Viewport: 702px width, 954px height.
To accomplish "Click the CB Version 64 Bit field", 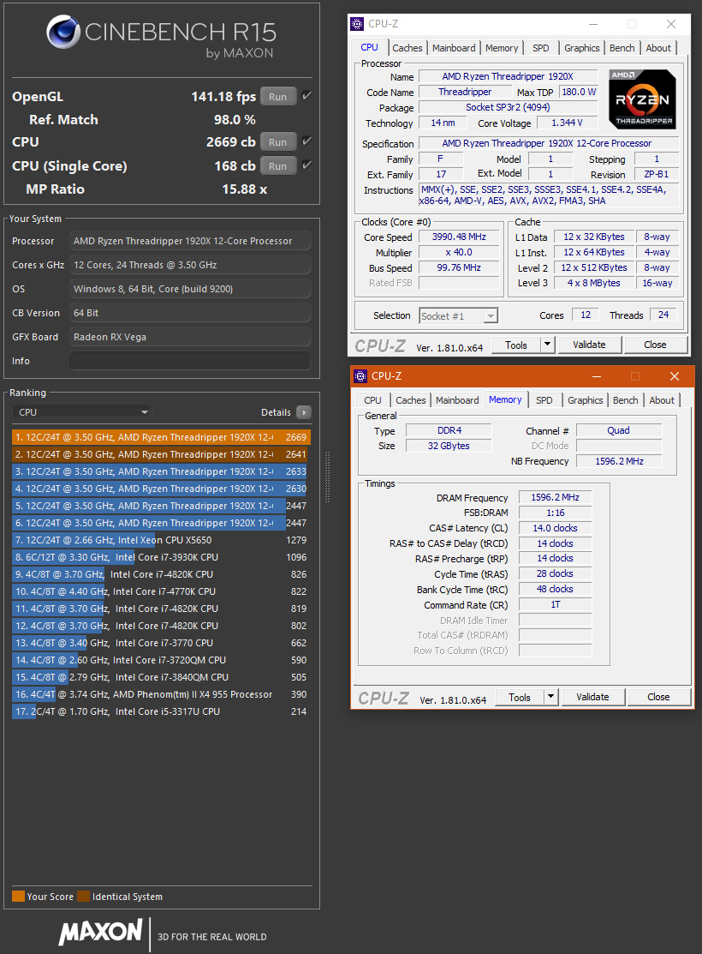I will pos(190,313).
